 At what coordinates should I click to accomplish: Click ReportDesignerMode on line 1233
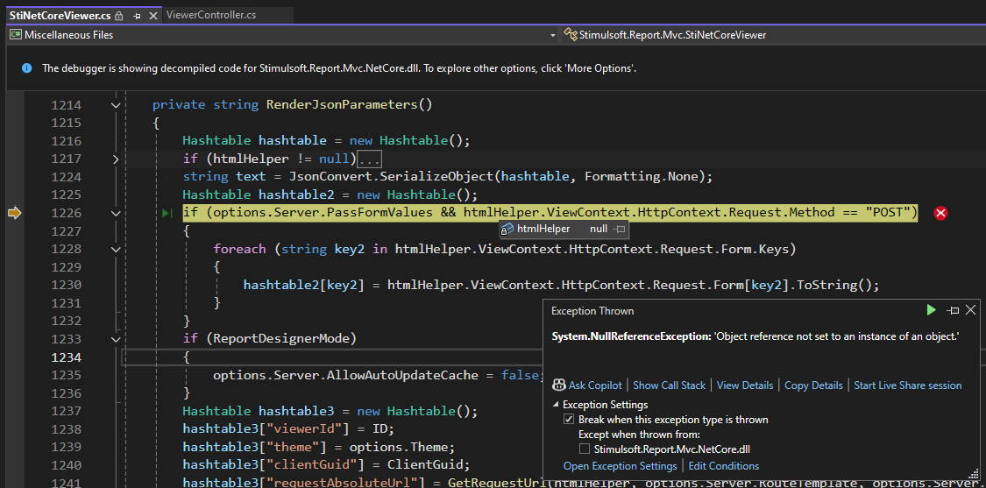281,339
